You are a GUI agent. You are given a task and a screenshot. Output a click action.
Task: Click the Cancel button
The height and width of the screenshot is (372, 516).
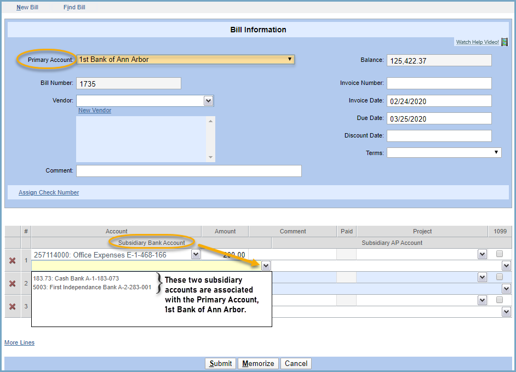point(296,363)
